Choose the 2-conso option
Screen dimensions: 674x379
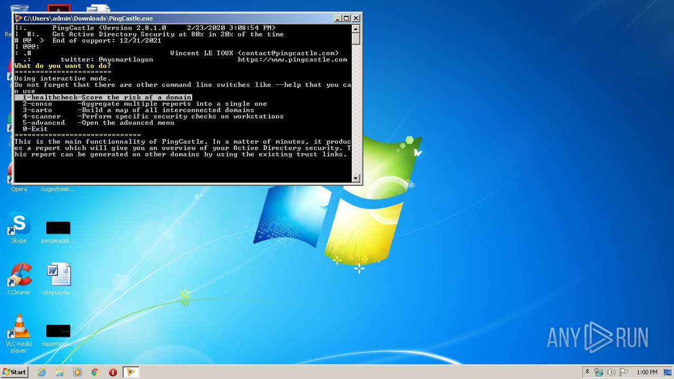(x=145, y=104)
